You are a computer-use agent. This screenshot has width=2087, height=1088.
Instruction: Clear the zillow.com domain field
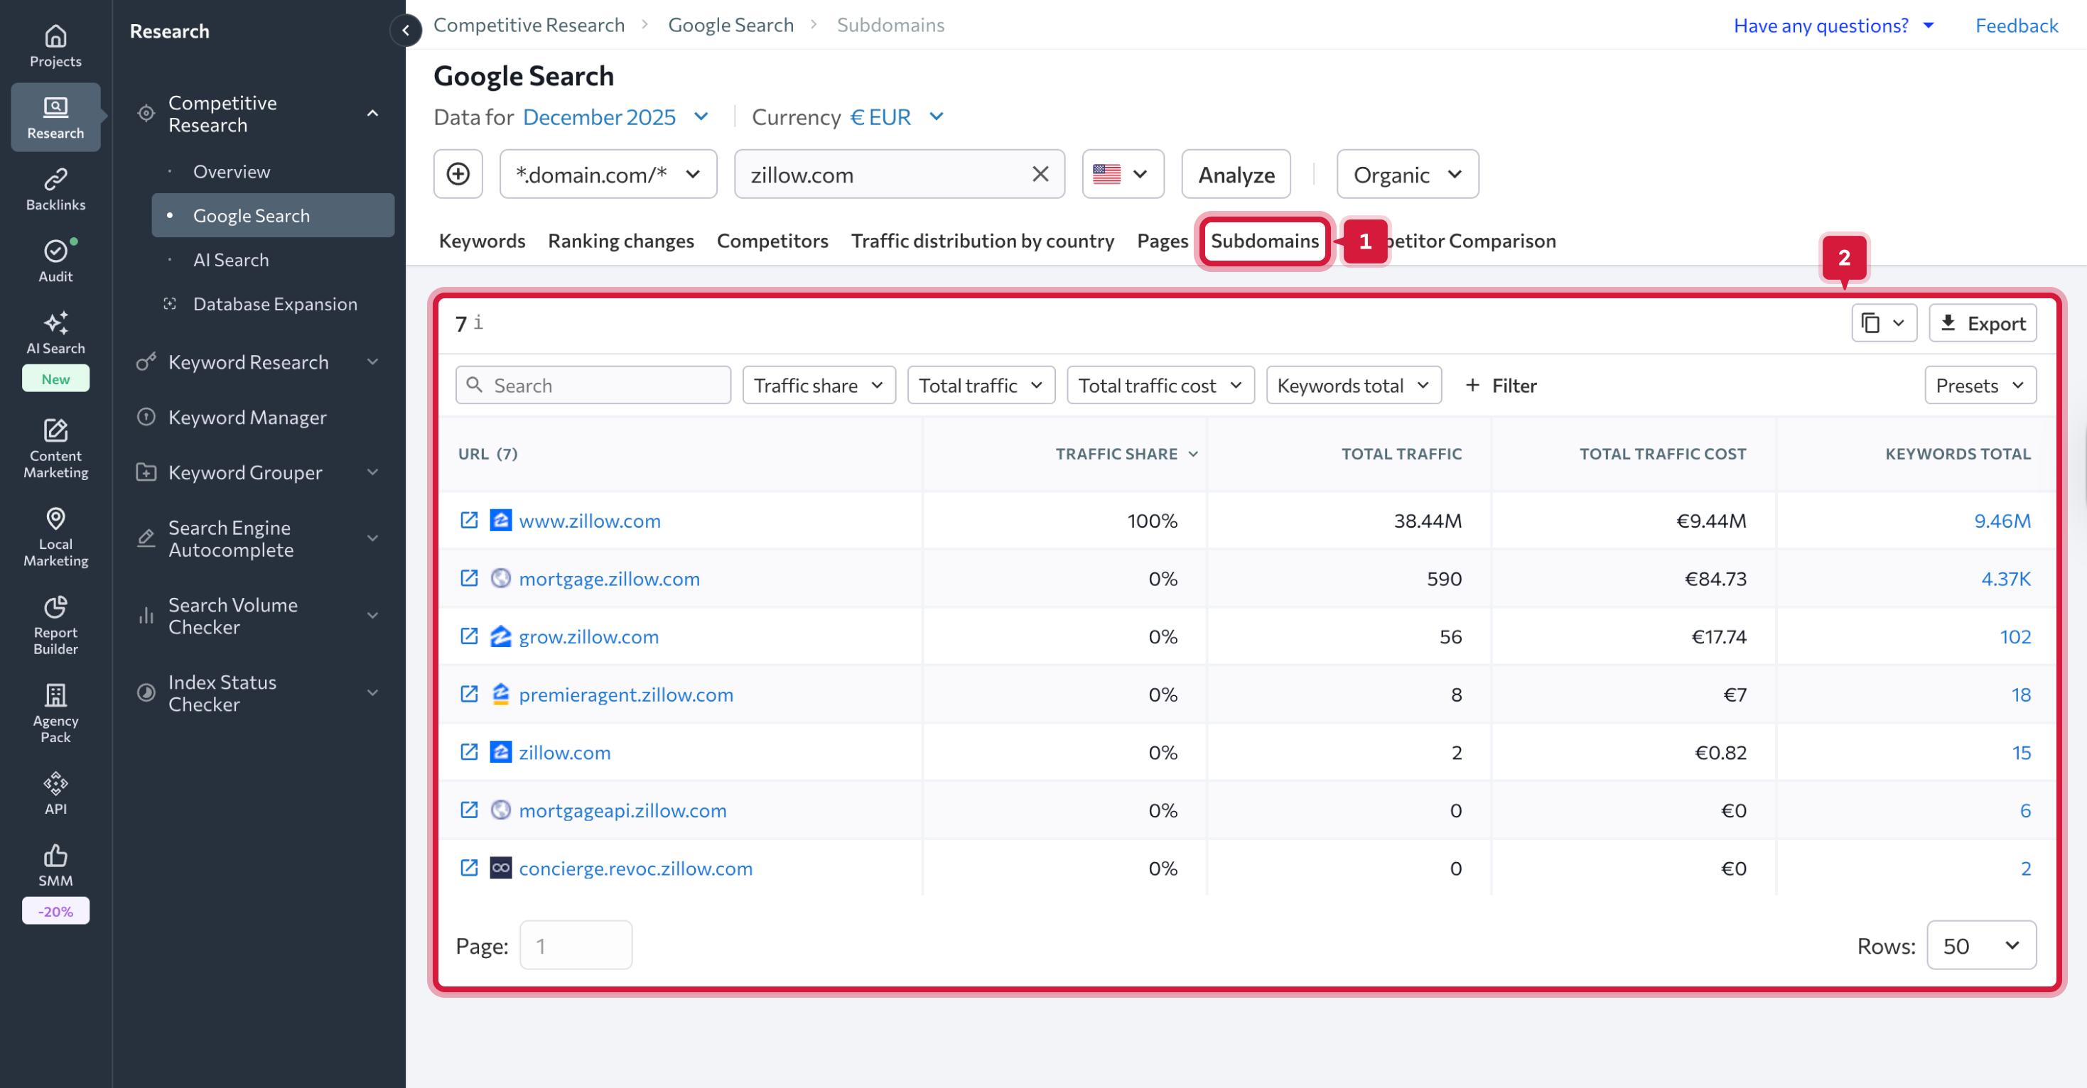click(x=1040, y=174)
